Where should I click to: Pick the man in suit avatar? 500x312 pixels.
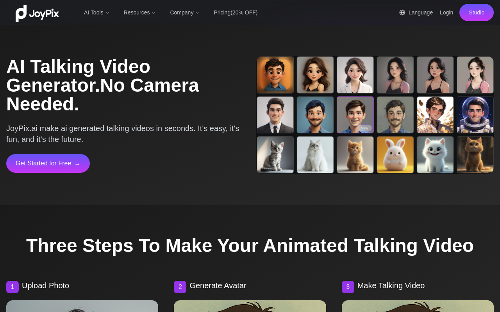275,115
